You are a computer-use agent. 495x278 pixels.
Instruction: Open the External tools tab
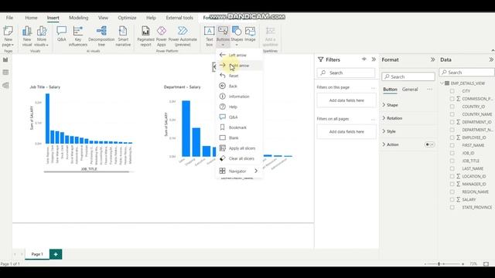click(x=179, y=18)
